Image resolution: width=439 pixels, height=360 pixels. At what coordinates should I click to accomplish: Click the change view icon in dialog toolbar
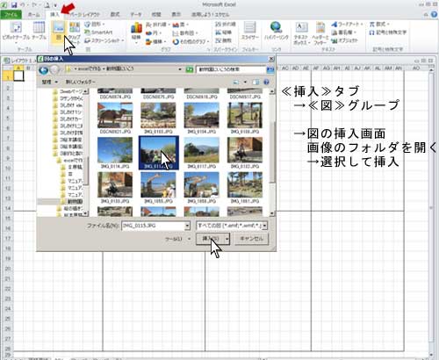236,82
